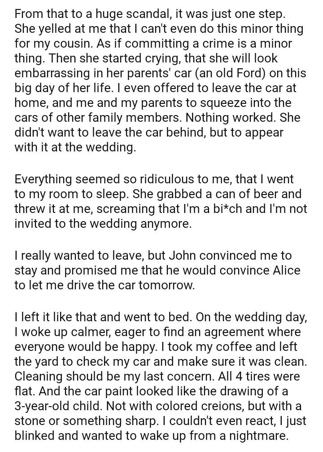Click the name "Alice" in the third paragraph

(x=279, y=270)
